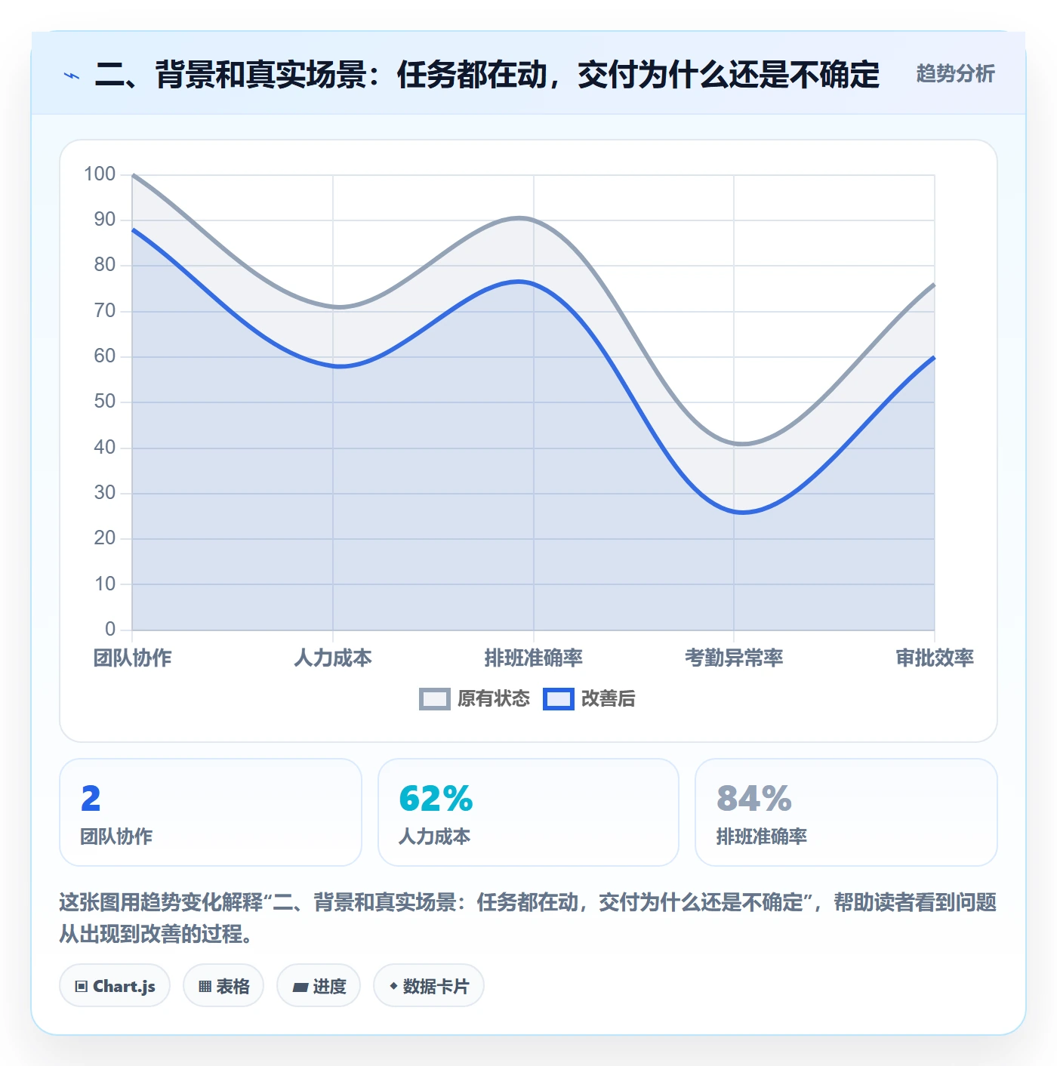Click the grid icon in 表格 chip
Viewport: 1057px width, 1066px height.
point(205,987)
